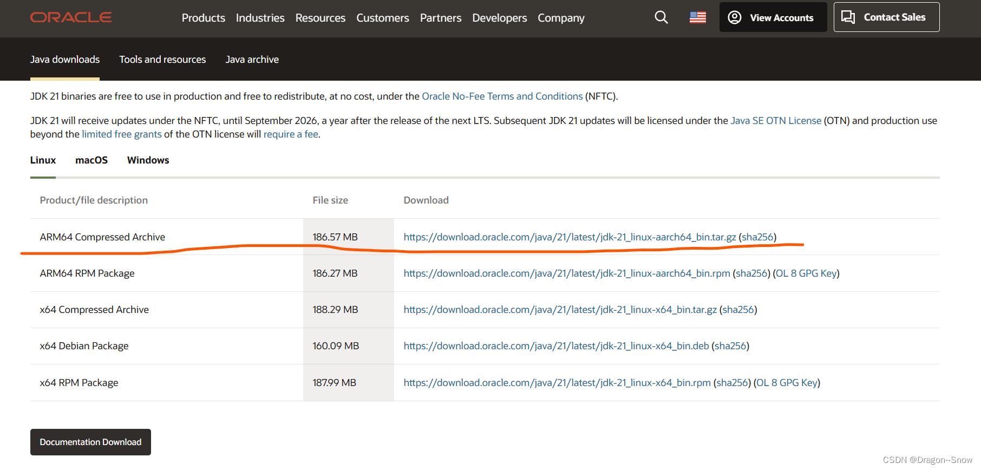This screenshot has width=981, height=470.
Task: Open the Java archive tab
Action: coord(252,60)
